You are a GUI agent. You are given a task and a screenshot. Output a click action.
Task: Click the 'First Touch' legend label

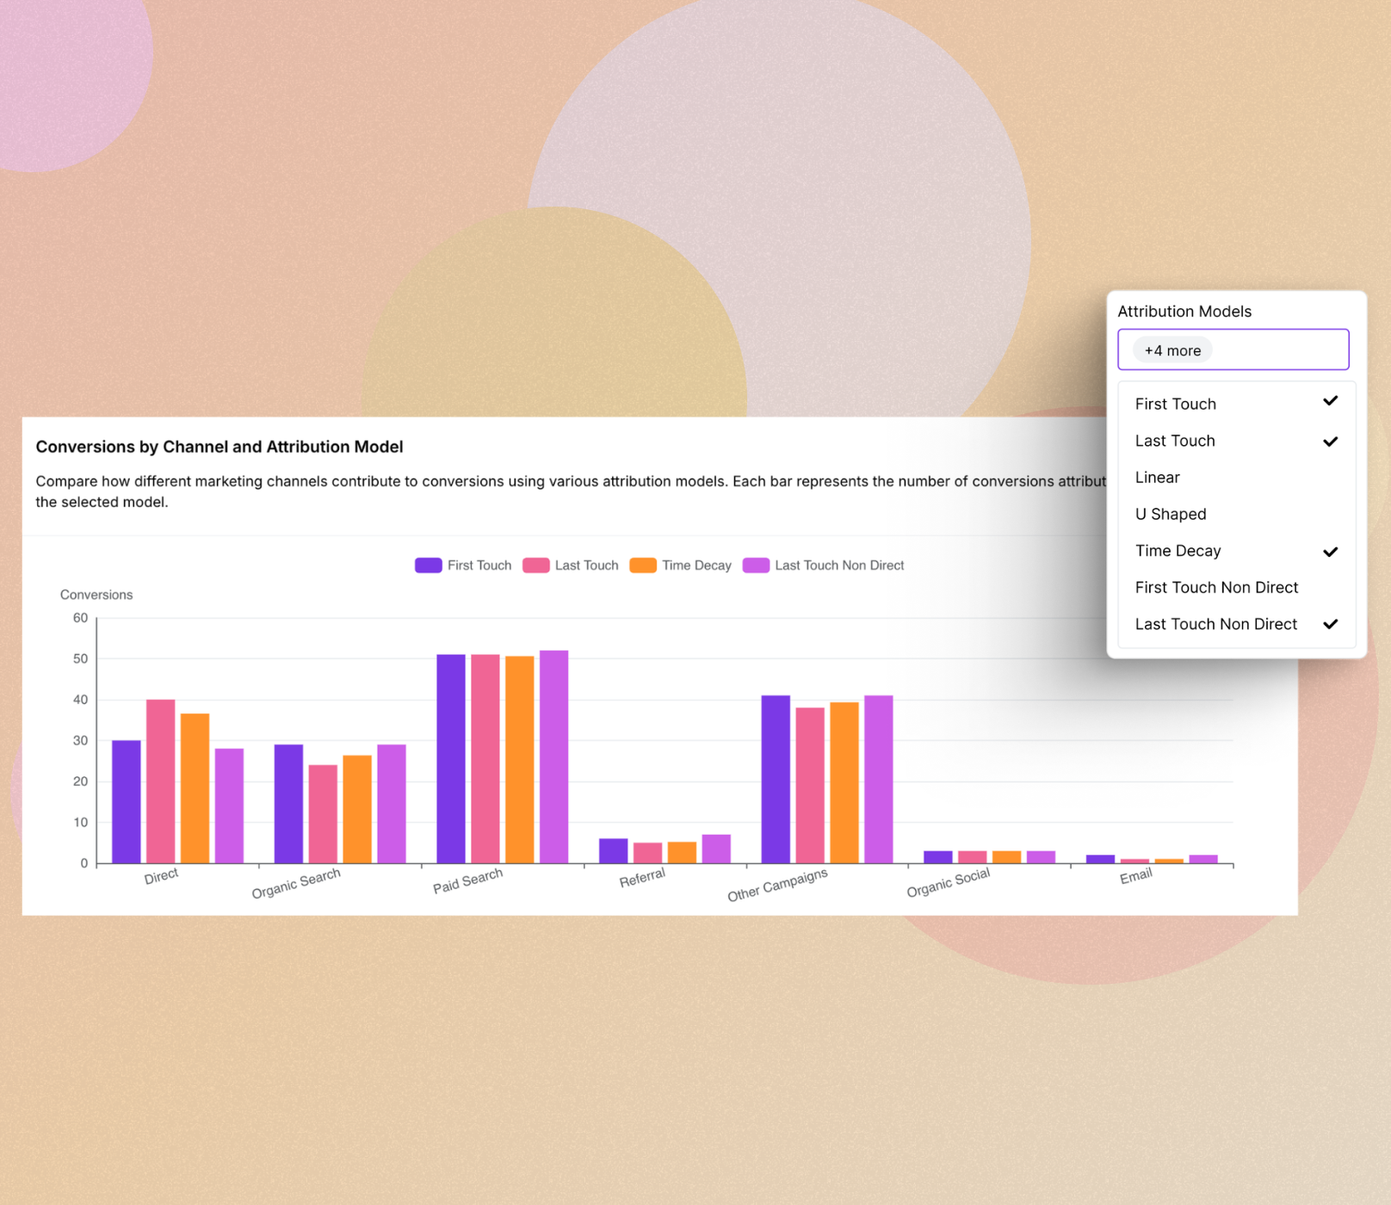479,565
